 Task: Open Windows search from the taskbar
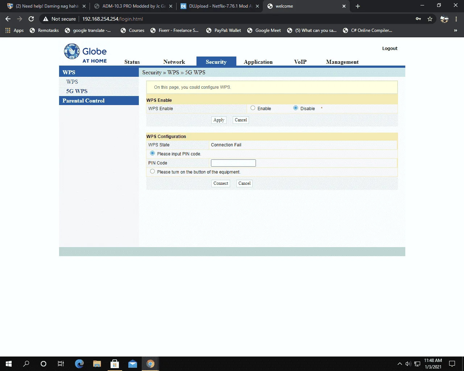click(x=26, y=364)
